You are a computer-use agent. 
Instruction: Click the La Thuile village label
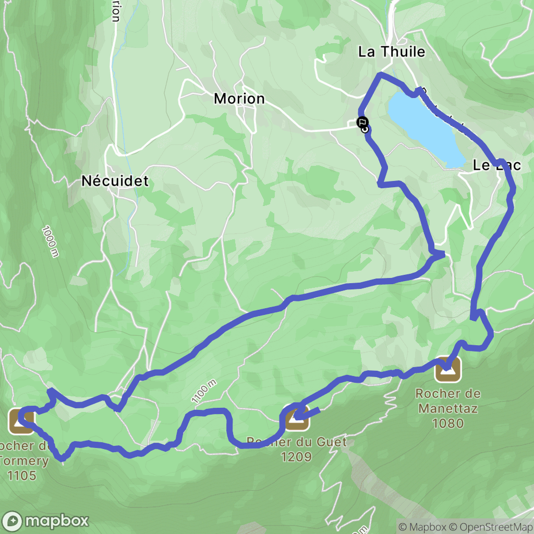[392, 52]
